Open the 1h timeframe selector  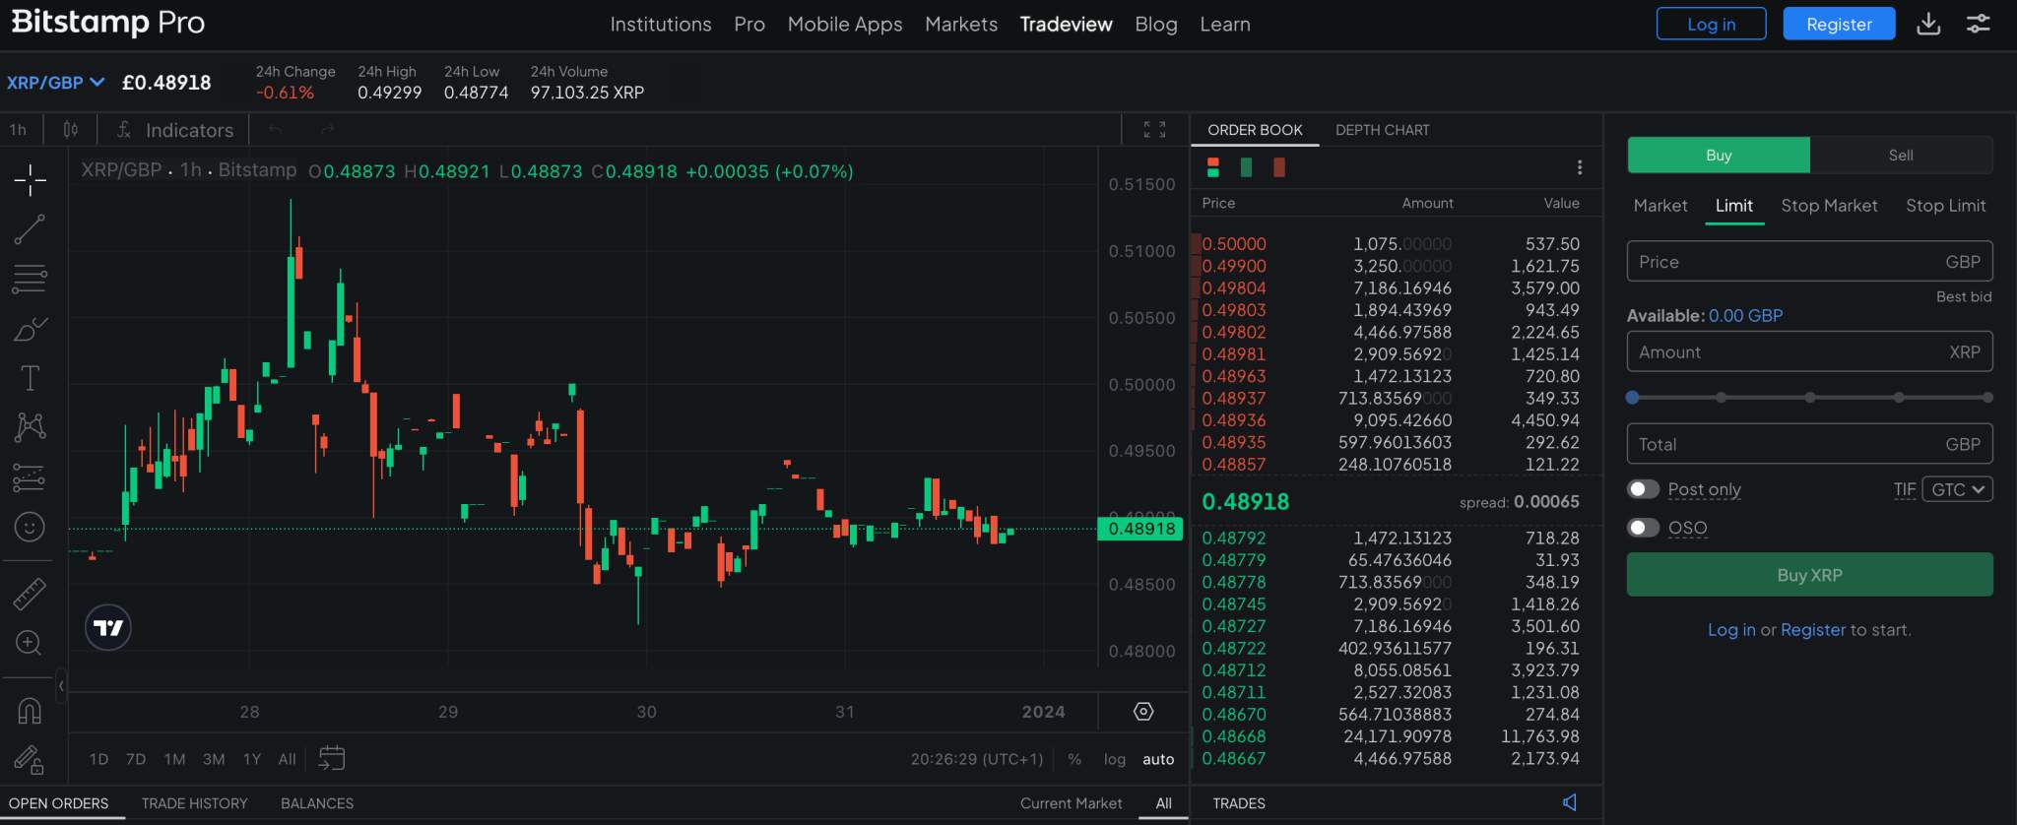click(19, 130)
